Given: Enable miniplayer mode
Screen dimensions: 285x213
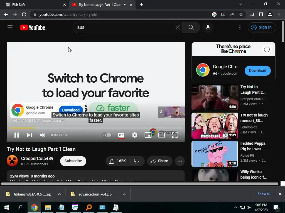Looking at the screenshot, I should pos(148,135).
